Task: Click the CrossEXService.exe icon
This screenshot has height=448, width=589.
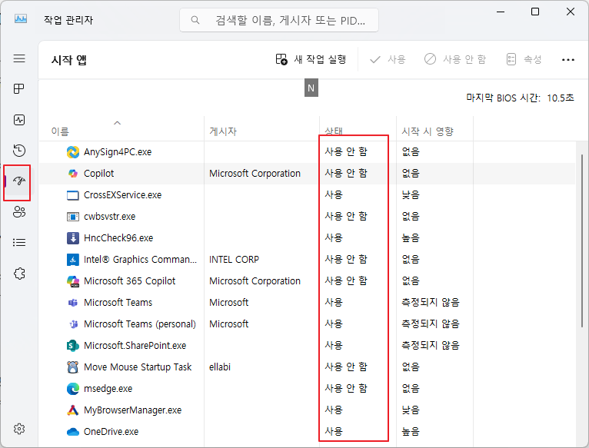Action: click(x=73, y=195)
